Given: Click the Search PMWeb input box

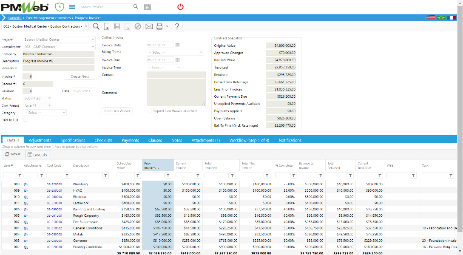Looking at the screenshot, I should [106, 6].
